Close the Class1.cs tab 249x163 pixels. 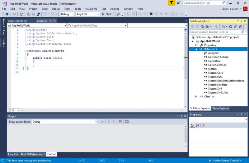[54, 21]
